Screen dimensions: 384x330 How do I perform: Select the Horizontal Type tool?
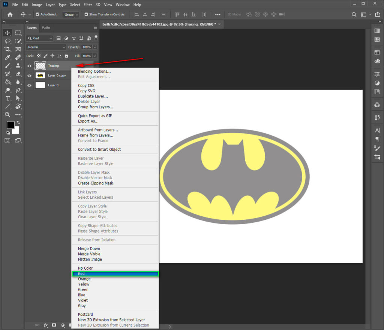click(x=7, y=98)
